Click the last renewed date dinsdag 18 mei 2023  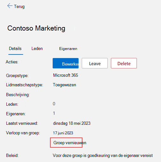pos(72,123)
